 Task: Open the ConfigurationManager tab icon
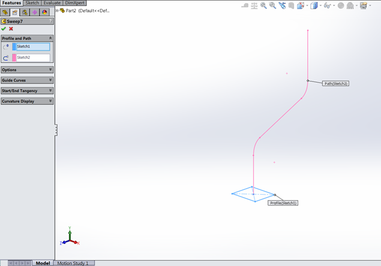(x=25, y=12)
